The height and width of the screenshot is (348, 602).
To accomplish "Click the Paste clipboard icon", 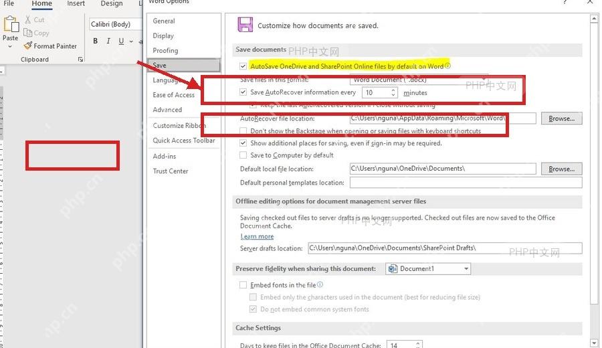I will point(11,24).
